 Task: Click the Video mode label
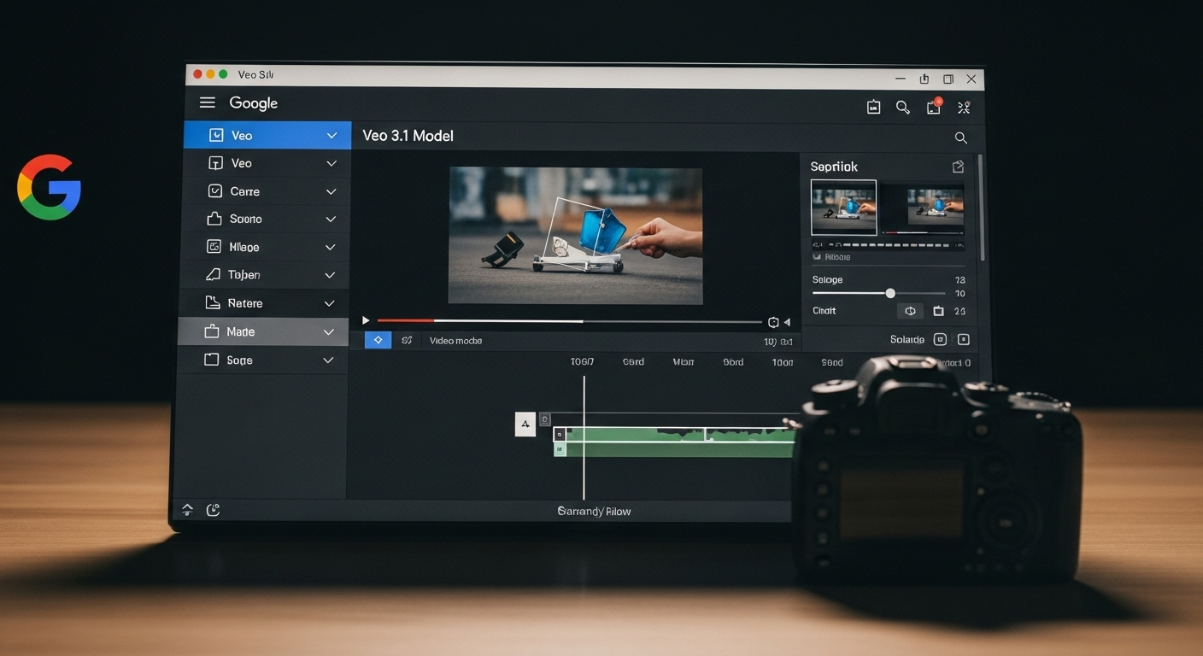(x=455, y=341)
